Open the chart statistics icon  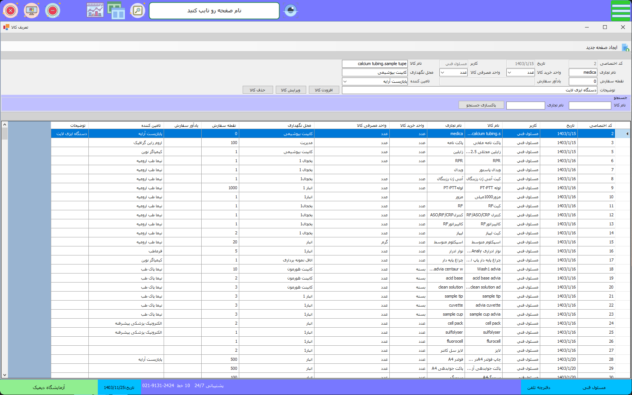point(95,11)
